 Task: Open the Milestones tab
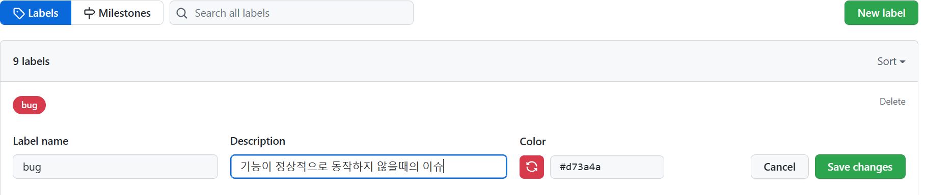pyautogui.click(x=117, y=13)
